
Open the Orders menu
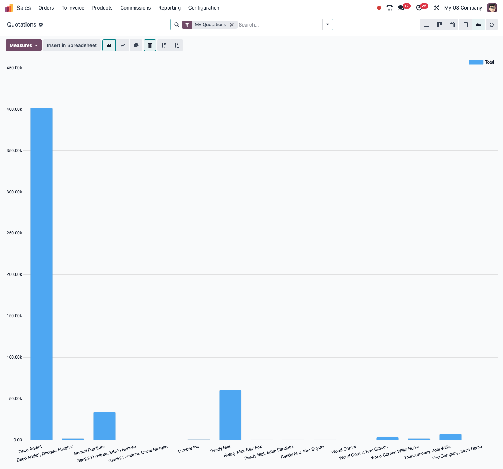coord(46,8)
